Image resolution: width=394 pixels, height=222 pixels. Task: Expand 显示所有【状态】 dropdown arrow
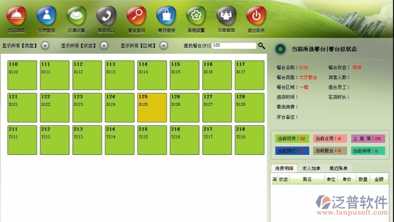(104, 45)
